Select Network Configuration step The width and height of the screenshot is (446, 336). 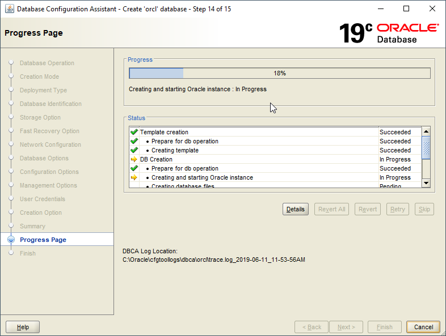pos(51,145)
